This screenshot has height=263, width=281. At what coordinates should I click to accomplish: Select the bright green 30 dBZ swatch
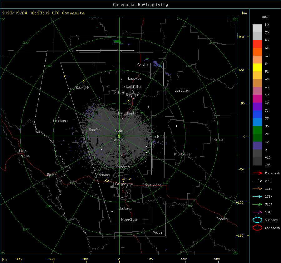(x=257, y=130)
